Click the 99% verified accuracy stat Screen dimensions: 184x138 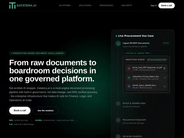point(19,120)
